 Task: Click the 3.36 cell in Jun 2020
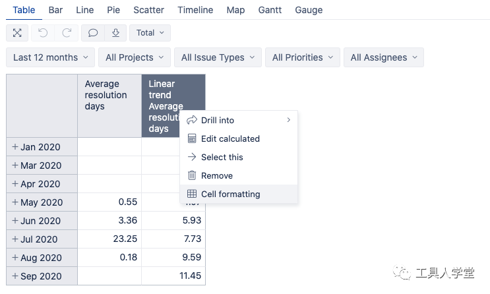109,220
